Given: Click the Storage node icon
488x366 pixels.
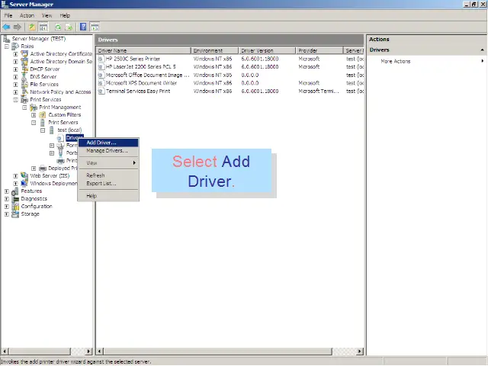Looking at the screenshot, I should 15,214.
